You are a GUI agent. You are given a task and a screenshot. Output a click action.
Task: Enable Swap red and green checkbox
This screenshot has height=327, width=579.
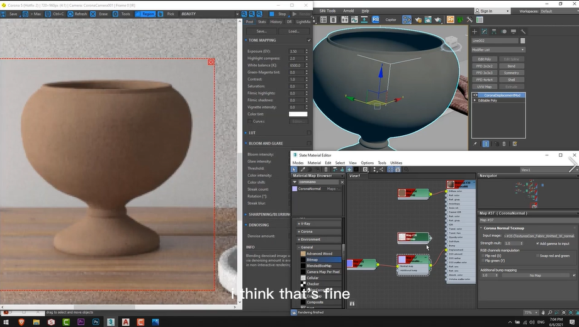(537, 256)
